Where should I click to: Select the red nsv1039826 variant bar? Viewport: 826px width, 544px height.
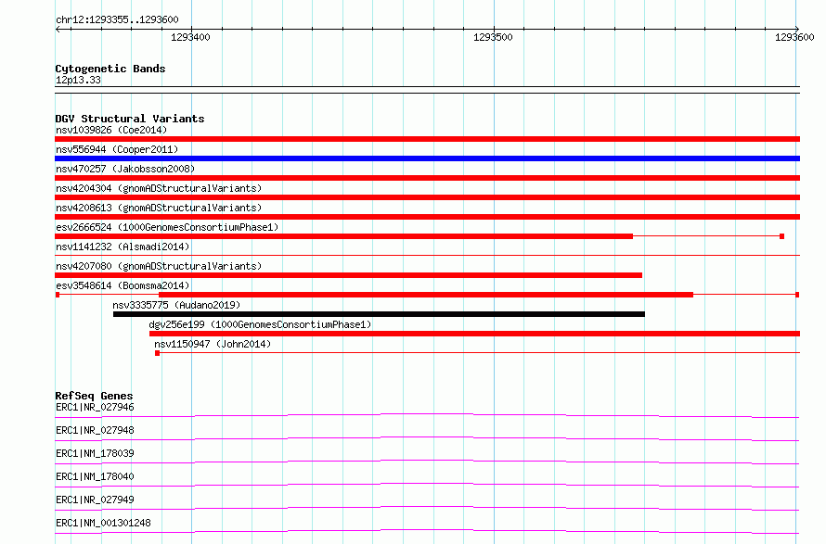(x=427, y=139)
